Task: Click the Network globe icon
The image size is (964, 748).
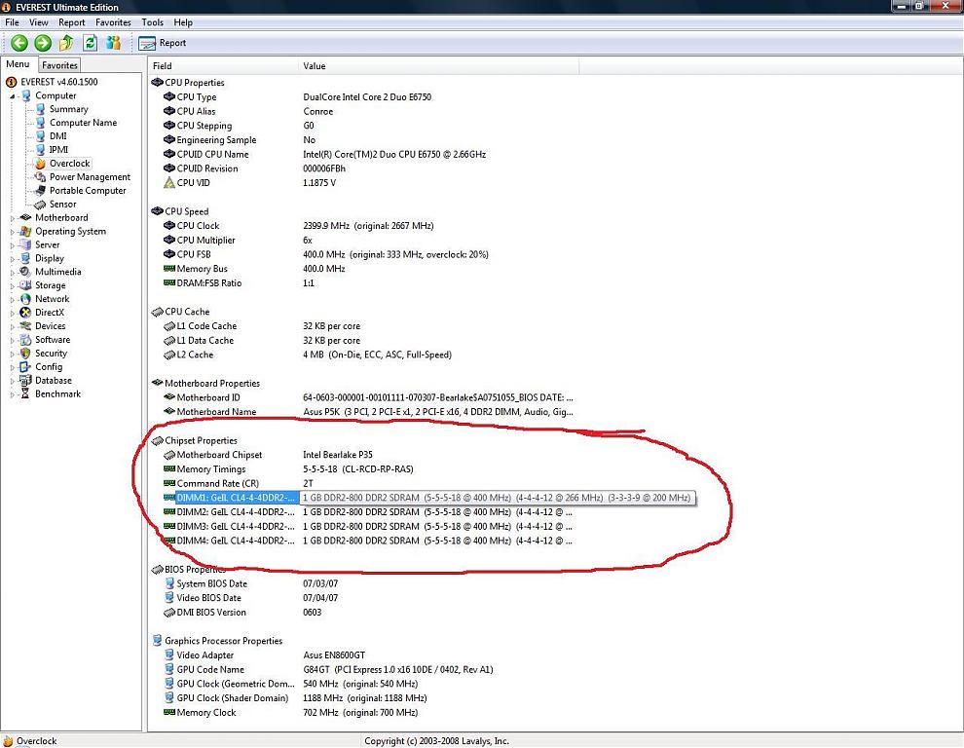Action: coord(25,298)
